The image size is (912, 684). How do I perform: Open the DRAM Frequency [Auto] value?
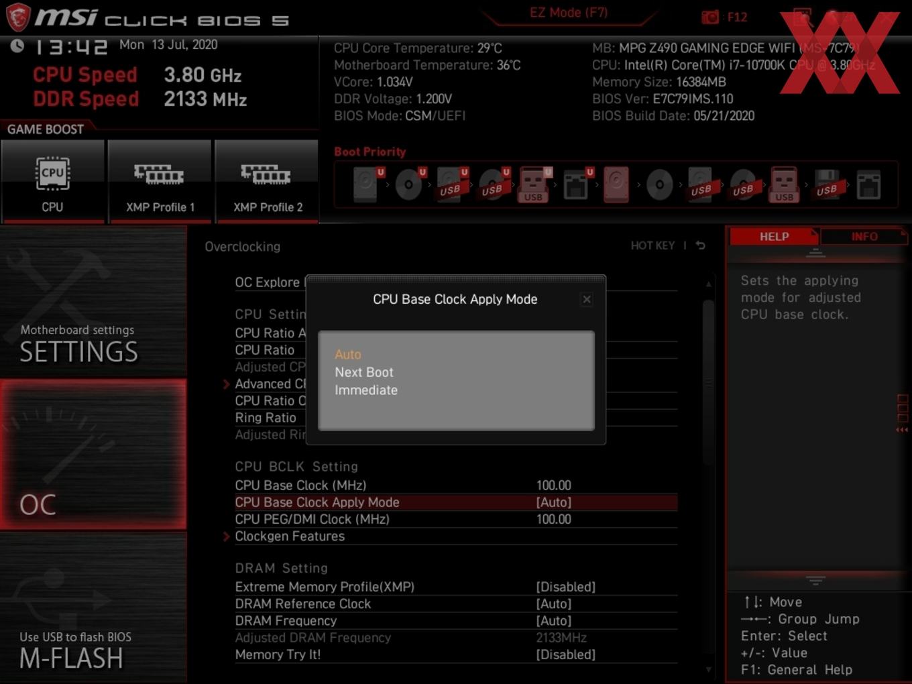point(554,621)
